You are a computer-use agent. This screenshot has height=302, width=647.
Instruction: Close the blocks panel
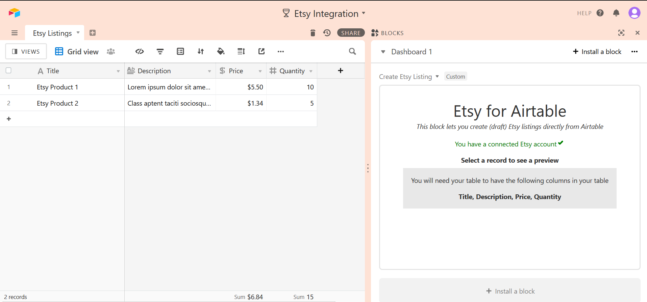[x=638, y=33]
